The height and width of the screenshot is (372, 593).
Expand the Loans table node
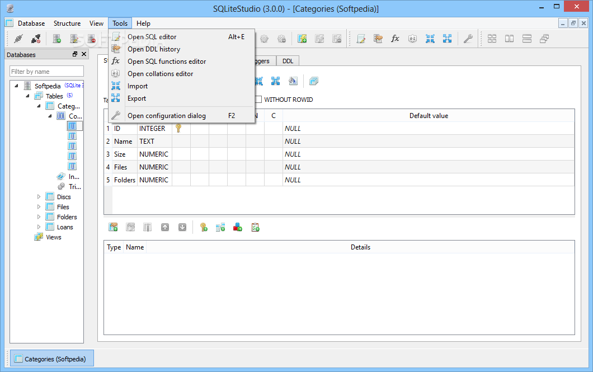click(x=39, y=227)
